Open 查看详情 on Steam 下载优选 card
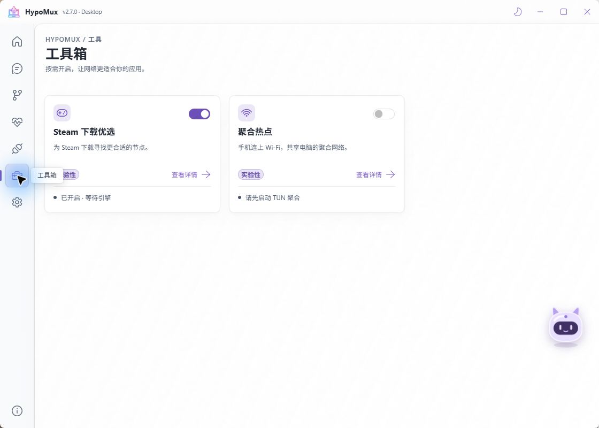599x428 pixels. pyautogui.click(x=191, y=174)
